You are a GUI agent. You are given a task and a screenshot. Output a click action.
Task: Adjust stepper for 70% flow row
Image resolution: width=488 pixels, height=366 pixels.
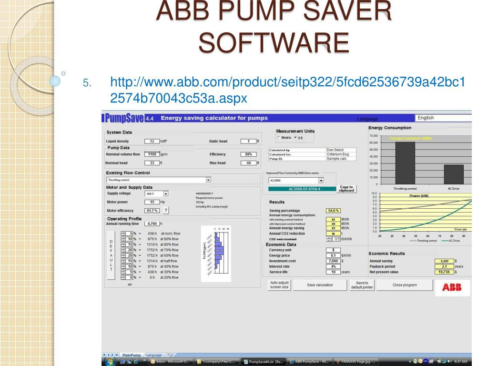(123, 250)
